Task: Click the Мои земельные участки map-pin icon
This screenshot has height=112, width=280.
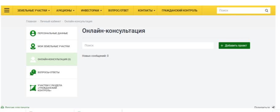Action: pos(33,46)
